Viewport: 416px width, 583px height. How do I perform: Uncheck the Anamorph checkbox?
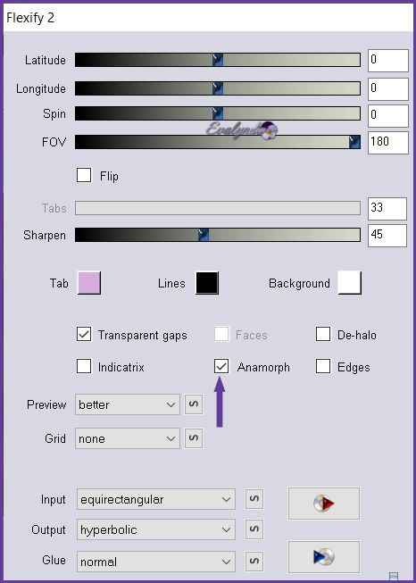[221, 366]
